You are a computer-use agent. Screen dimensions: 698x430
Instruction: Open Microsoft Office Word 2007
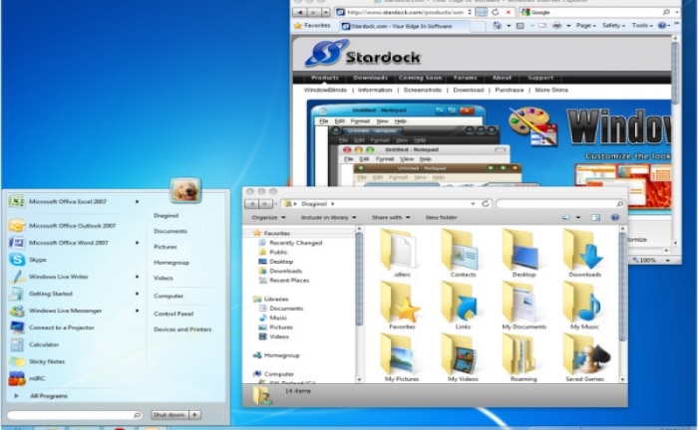tap(59, 243)
